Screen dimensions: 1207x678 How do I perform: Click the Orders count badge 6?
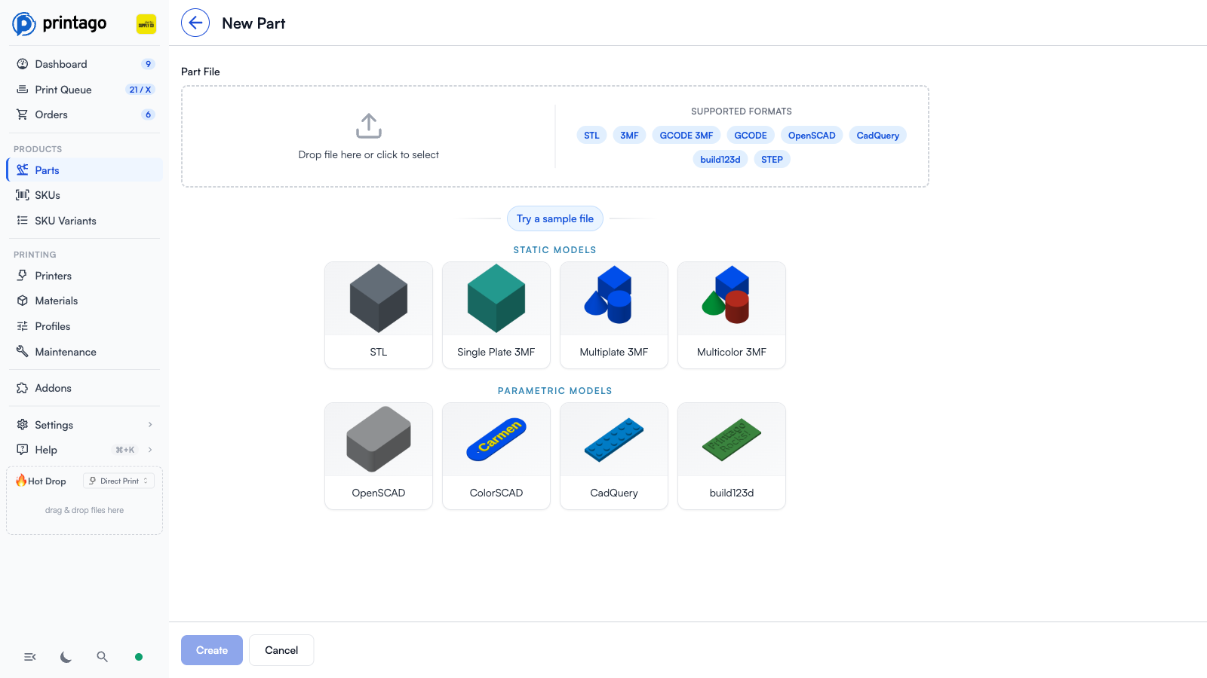click(x=148, y=115)
